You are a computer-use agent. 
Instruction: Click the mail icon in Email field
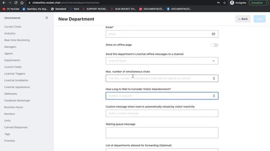[213, 34]
